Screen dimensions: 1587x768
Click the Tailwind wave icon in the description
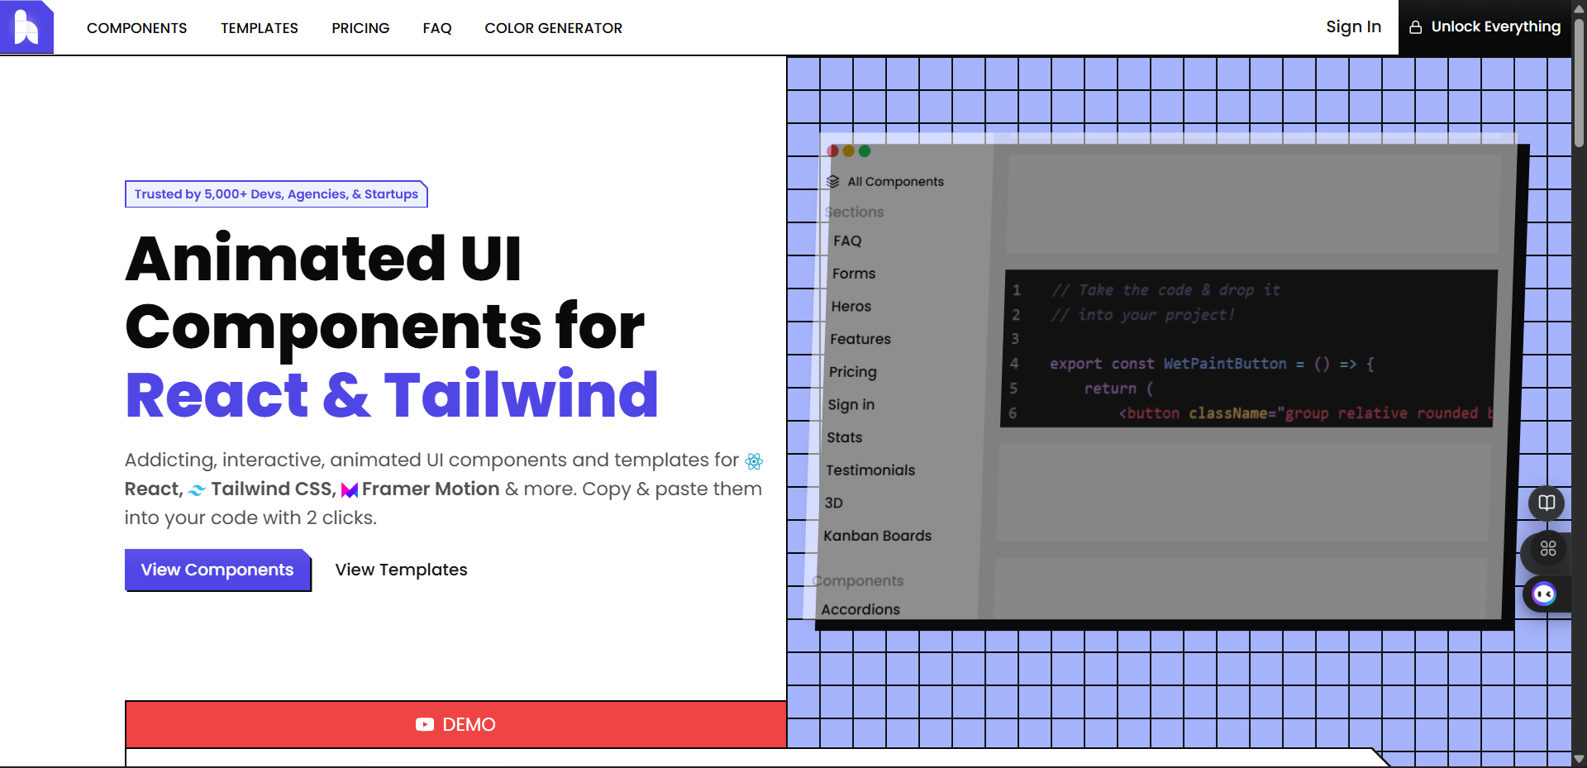196,490
